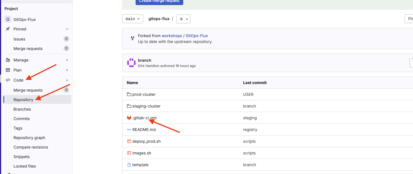Collapse the Code section chevron

(x=67, y=80)
